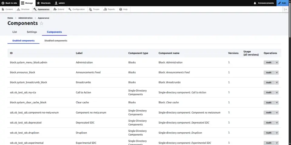Open the Configuration admin menu

(x=76, y=9)
